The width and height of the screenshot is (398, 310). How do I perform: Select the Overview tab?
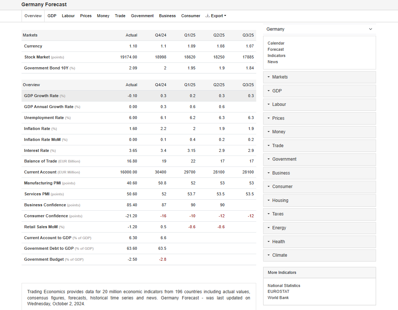point(33,16)
